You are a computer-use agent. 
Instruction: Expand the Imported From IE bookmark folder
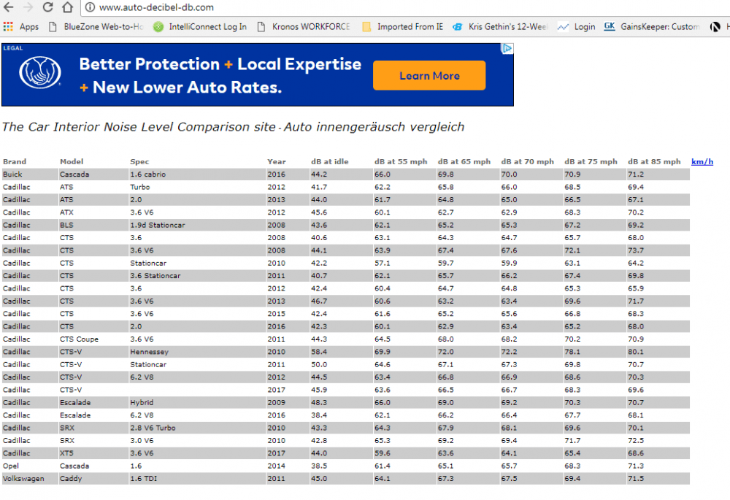[402, 27]
